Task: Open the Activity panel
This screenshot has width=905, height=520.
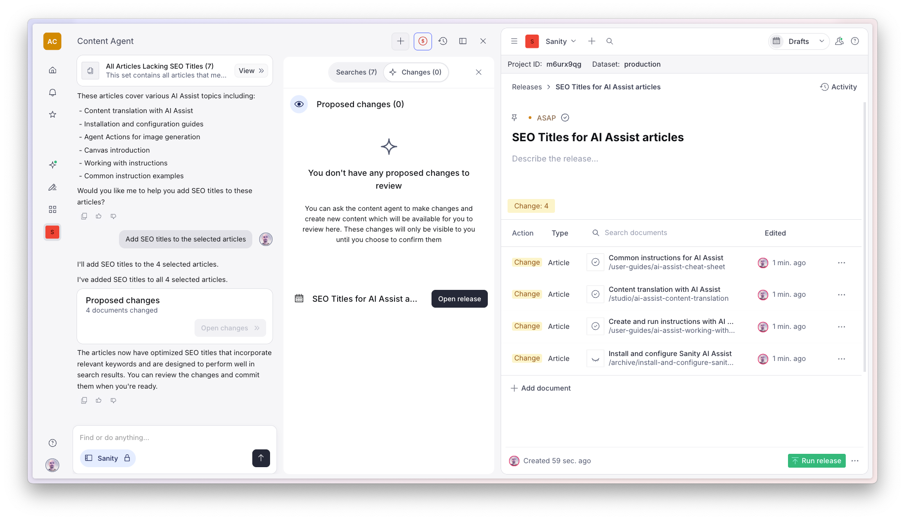Action: click(x=838, y=87)
